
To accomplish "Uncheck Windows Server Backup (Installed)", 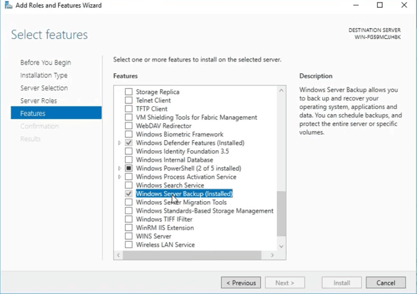I will 129,194.
